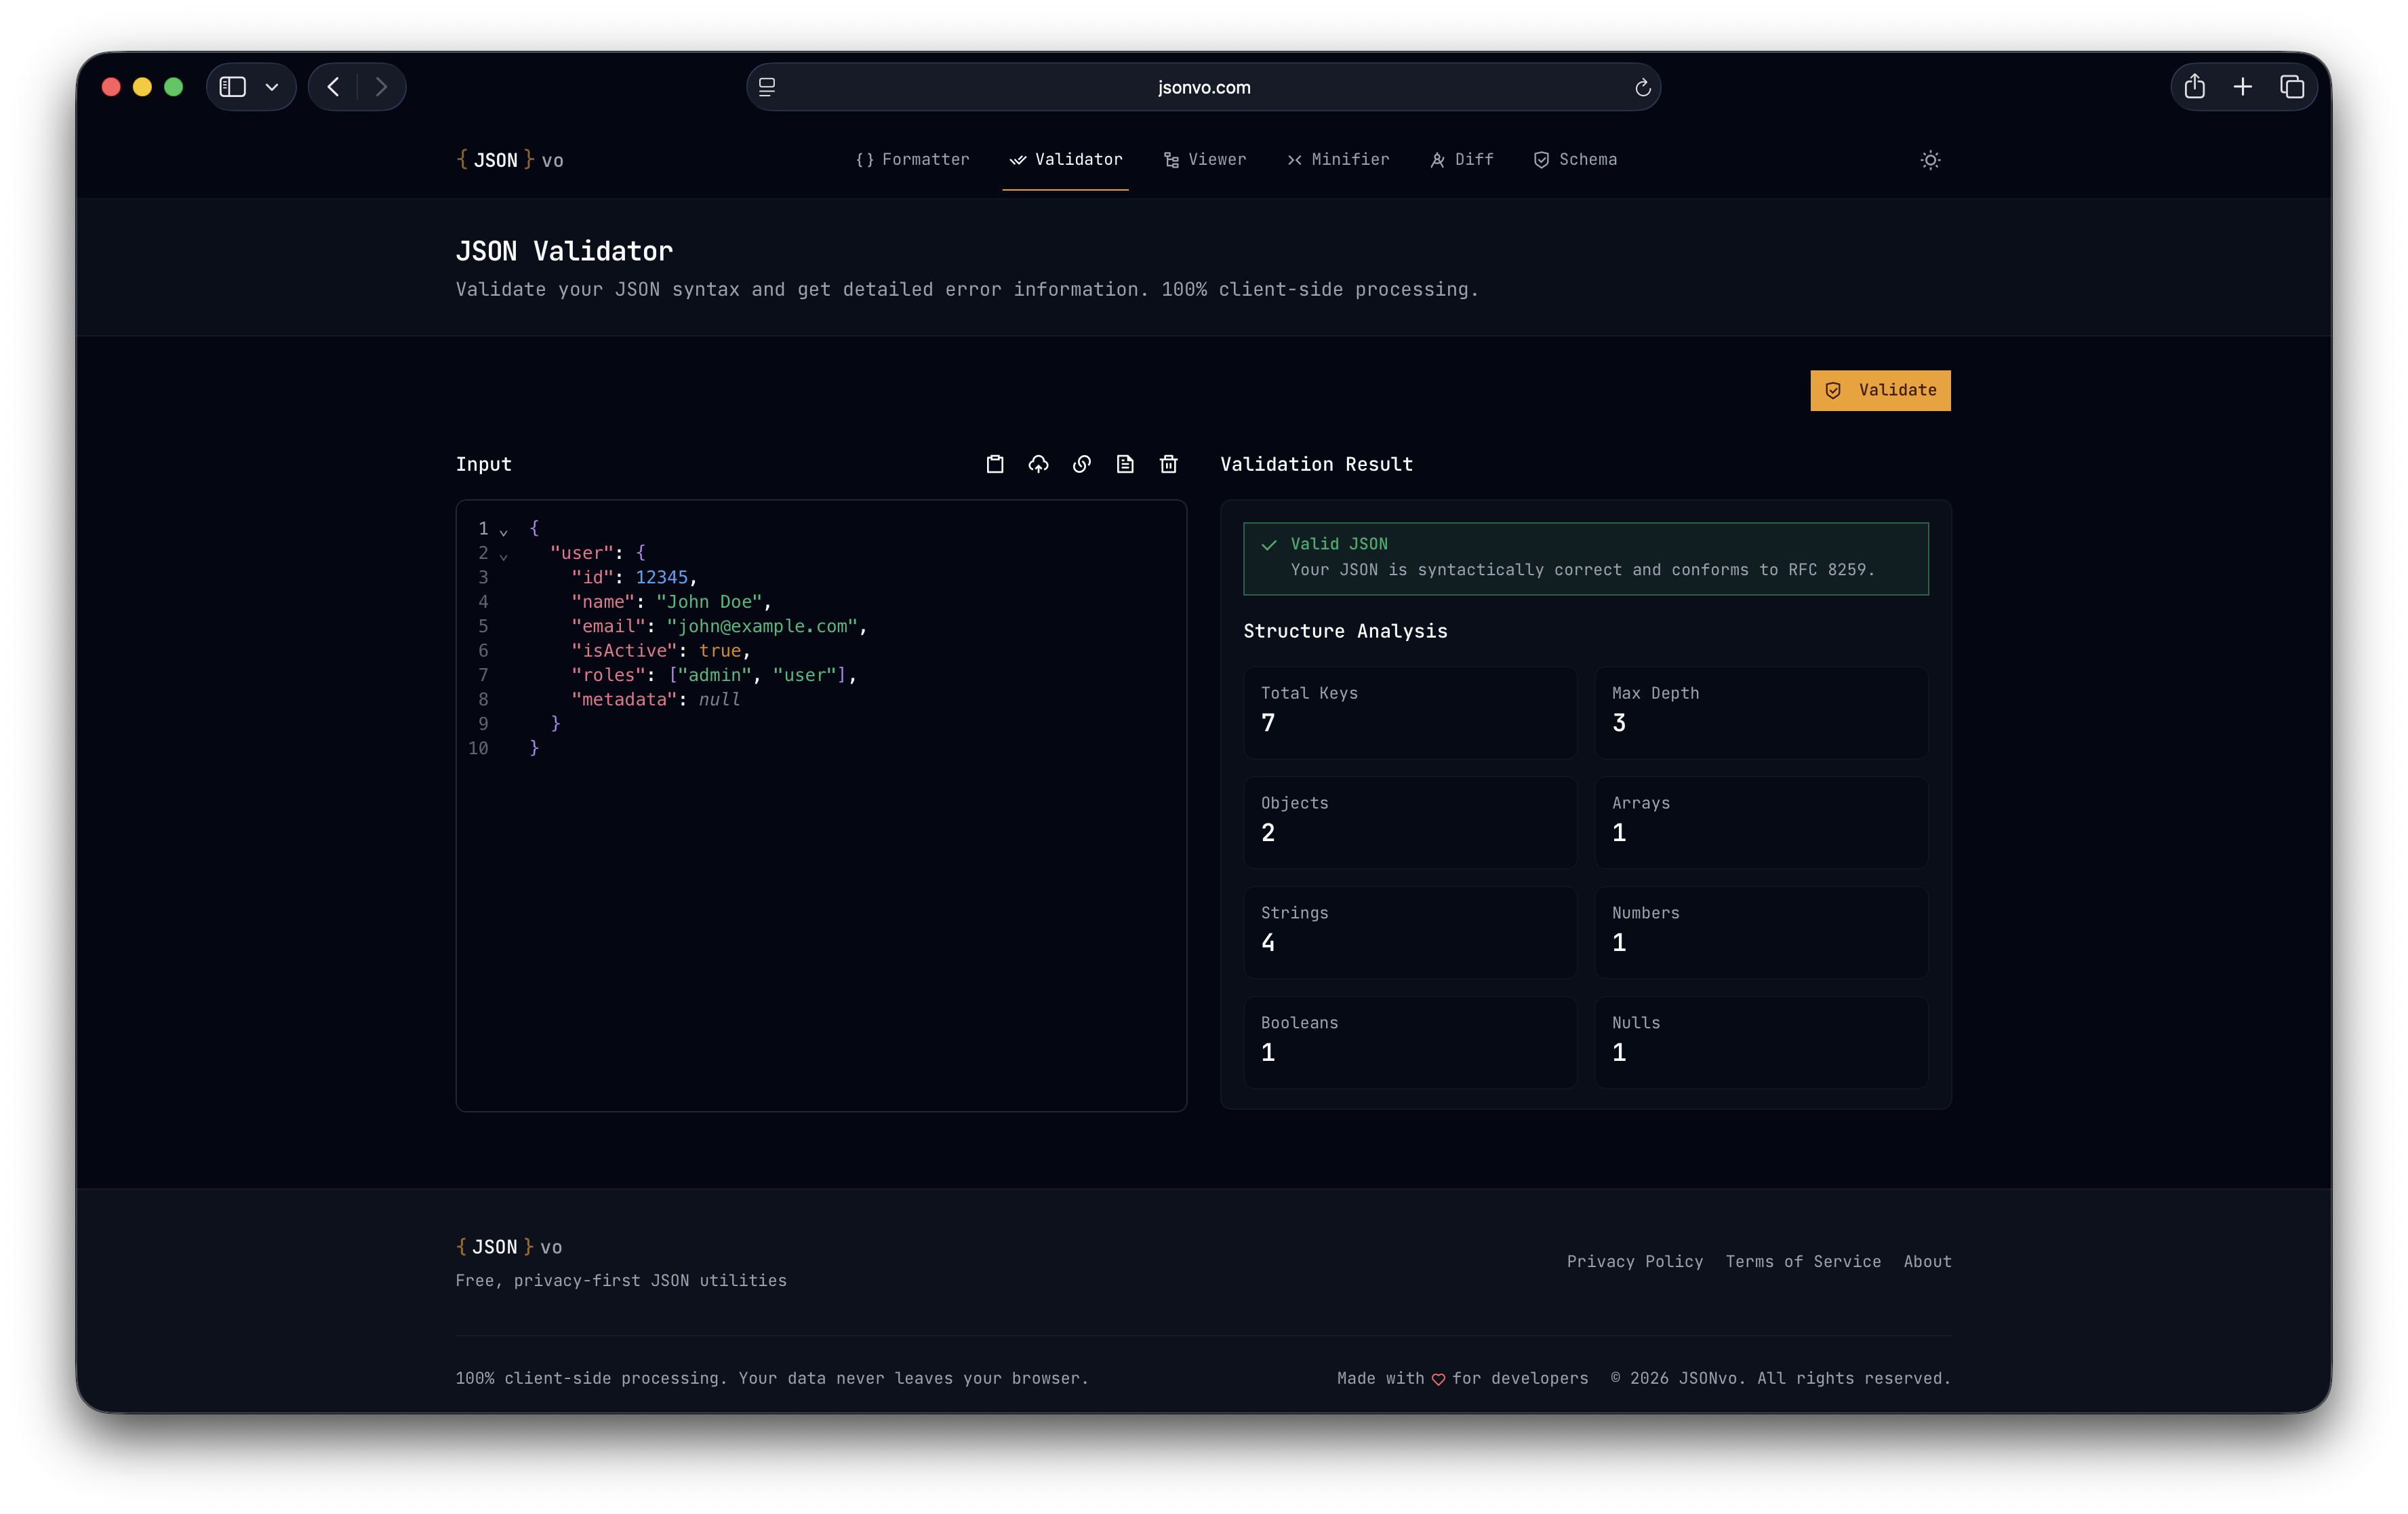The width and height of the screenshot is (2408, 1514).
Task: Toggle light mode with the sun icon
Action: 1930,160
